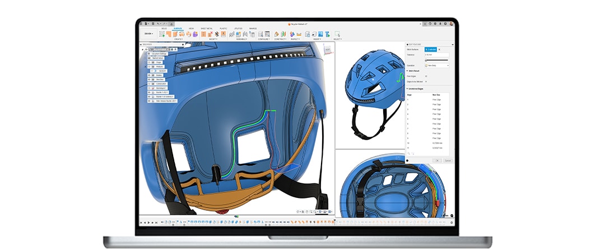
Task: Open the Sheet Metal ribbon tab
Action: click(206, 28)
